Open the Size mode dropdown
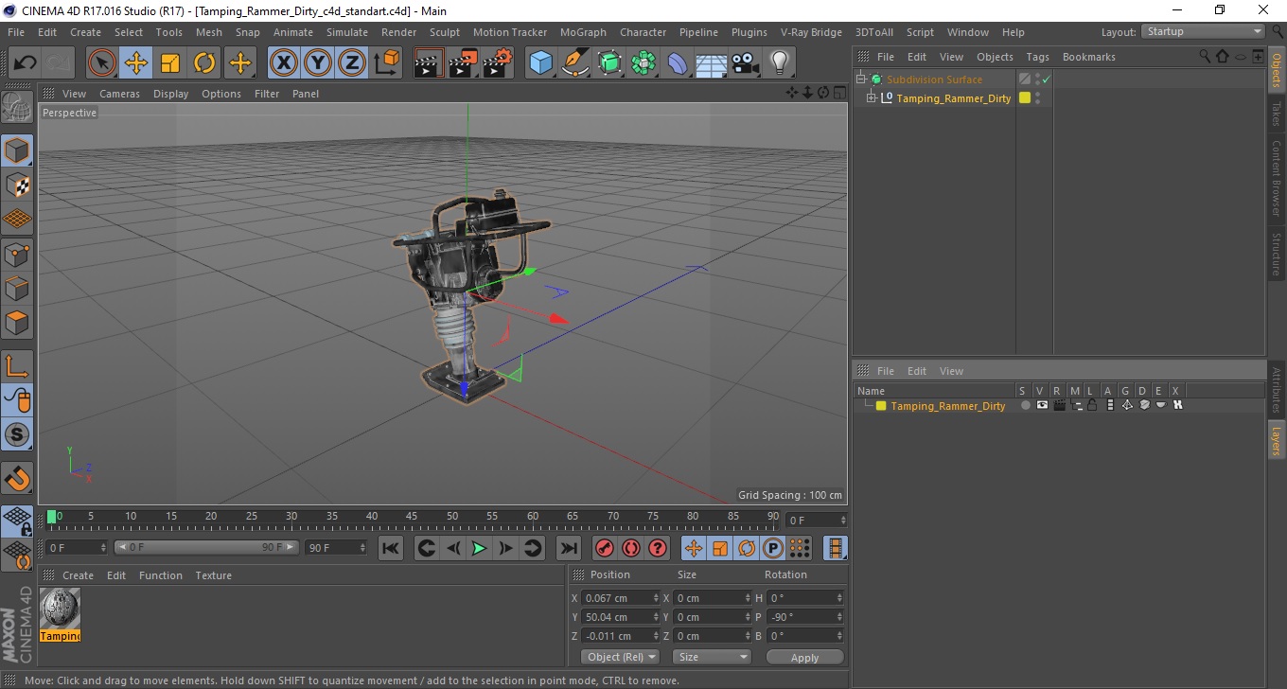The height and width of the screenshot is (689, 1287). [712, 657]
